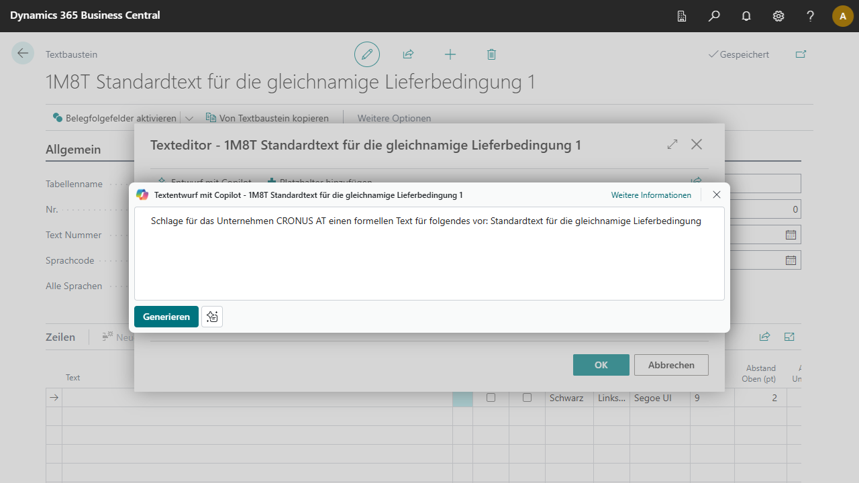The height and width of the screenshot is (483, 859).
Task: Select Von Textbaustein kopieren action
Action: pos(267,118)
